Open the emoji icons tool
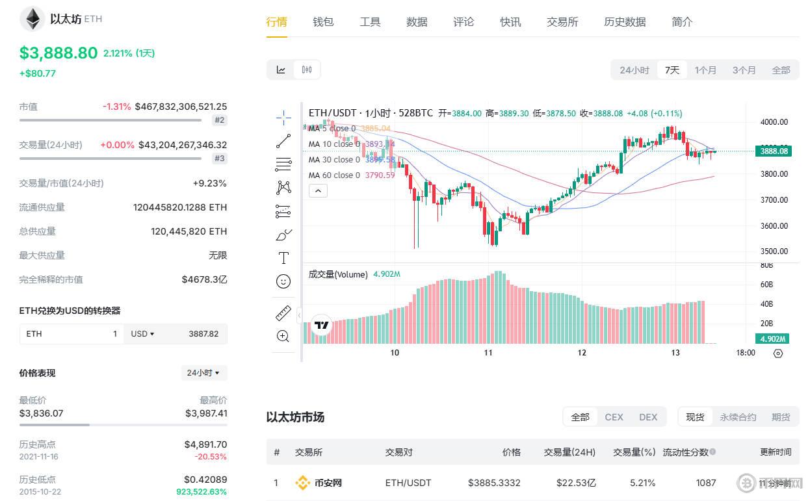The height and width of the screenshot is (501, 810). (x=283, y=281)
